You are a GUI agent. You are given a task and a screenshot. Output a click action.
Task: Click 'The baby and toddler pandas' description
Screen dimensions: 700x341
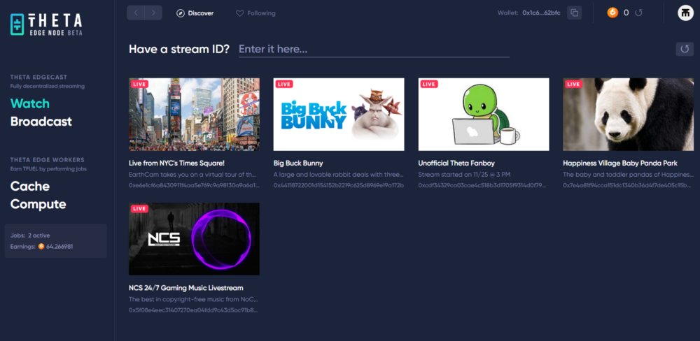[x=628, y=174]
